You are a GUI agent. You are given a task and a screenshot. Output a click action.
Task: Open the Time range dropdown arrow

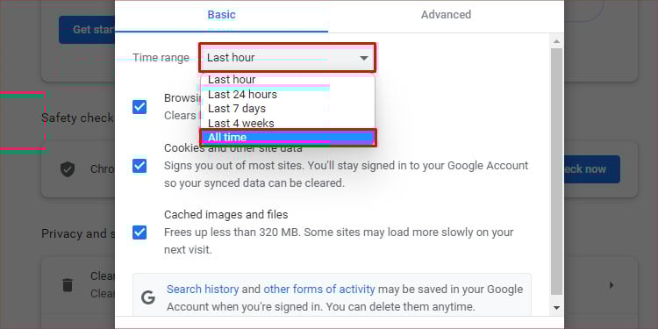click(x=364, y=58)
